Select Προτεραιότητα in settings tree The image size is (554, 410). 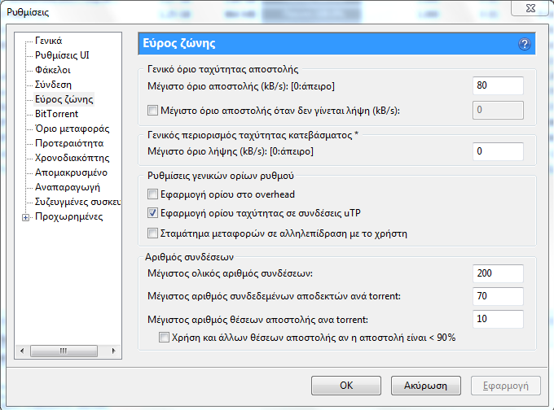tap(69, 143)
